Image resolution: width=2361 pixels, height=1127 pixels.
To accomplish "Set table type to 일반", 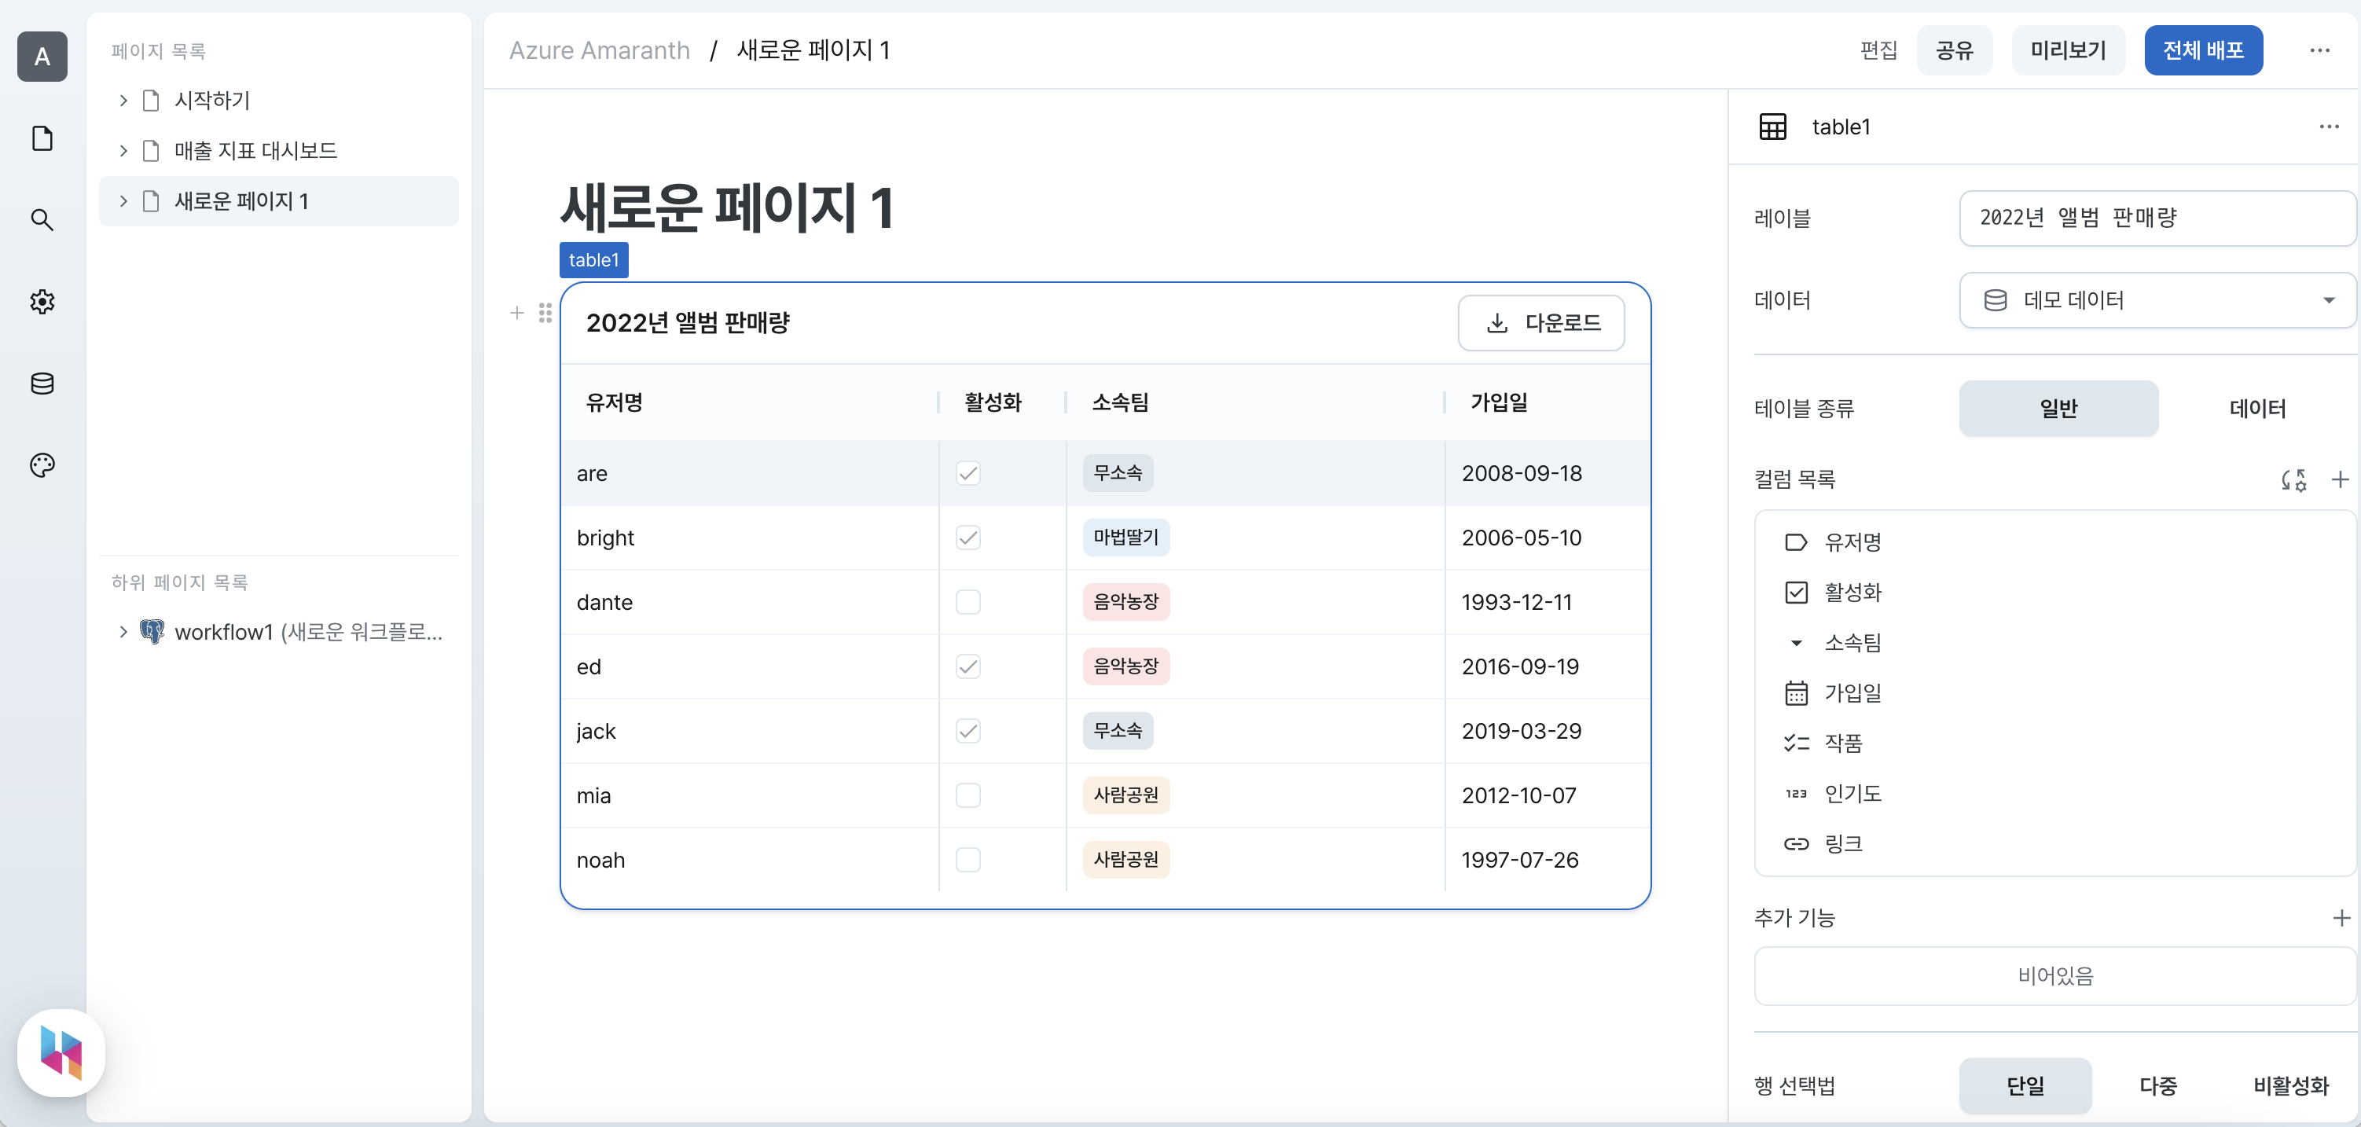I will (x=2058, y=409).
